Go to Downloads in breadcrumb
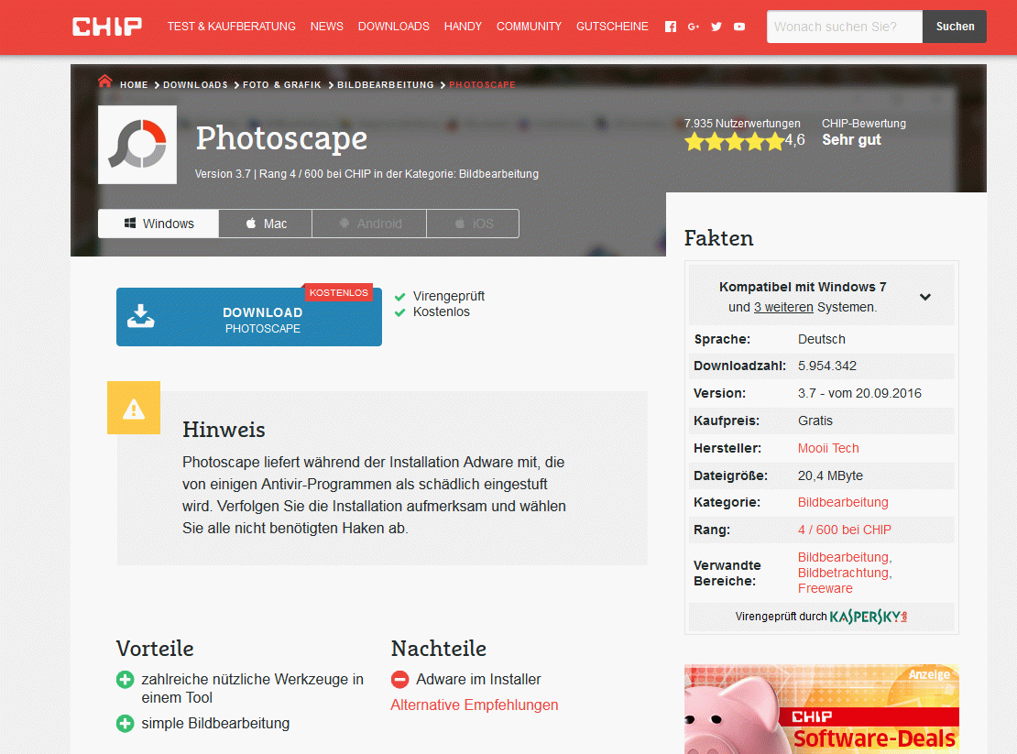 tap(195, 85)
